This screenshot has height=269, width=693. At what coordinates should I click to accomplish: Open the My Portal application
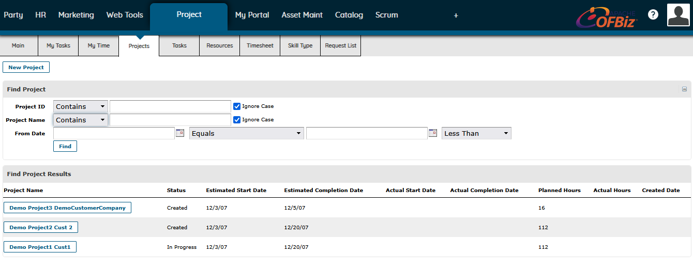click(x=252, y=15)
